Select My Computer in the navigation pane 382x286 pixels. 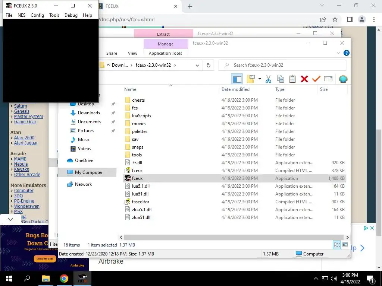pos(89,172)
